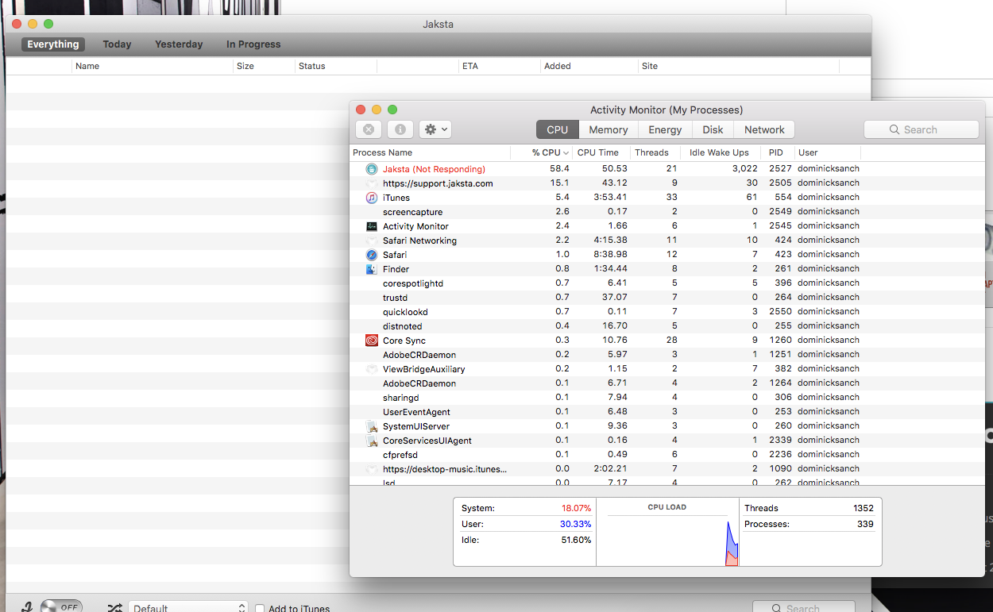Image resolution: width=993 pixels, height=612 pixels.
Task: Force quit process using the stop toolbar icon
Action: [x=369, y=129]
